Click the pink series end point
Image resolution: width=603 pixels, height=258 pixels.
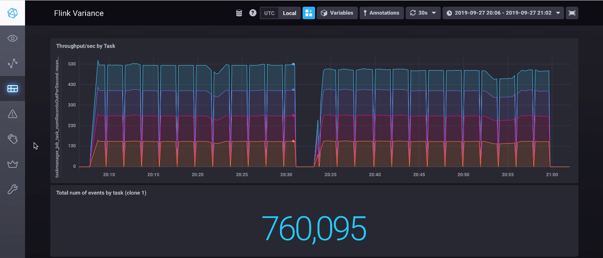[293, 116]
